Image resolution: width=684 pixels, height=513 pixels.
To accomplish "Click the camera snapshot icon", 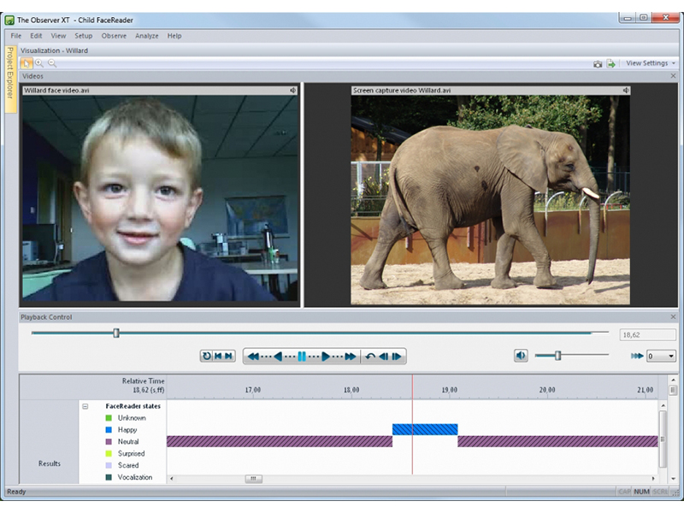I will pyautogui.click(x=598, y=63).
